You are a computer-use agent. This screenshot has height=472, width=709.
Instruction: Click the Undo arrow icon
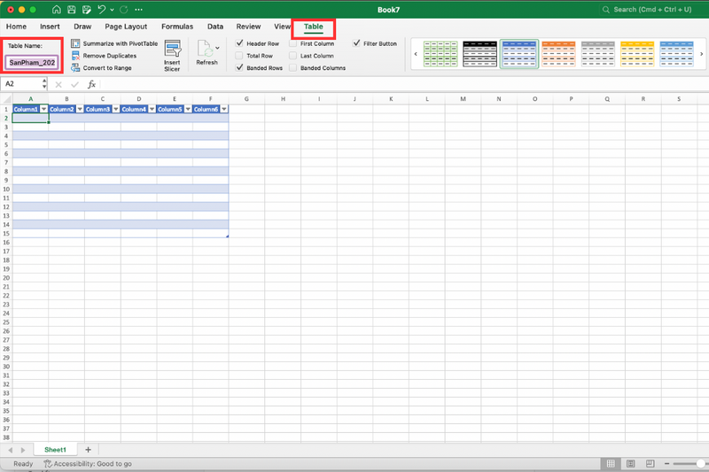[x=102, y=10]
